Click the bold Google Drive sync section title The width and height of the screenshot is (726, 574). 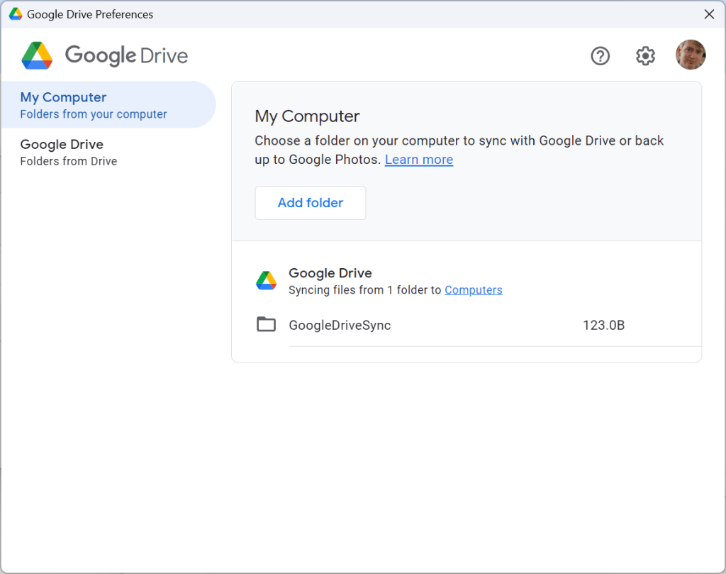pyautogui.click(x=330, y=273)
